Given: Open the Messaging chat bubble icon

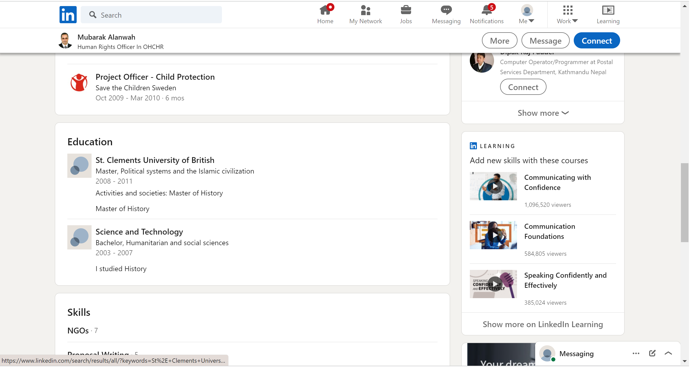Looking at the screenshot, I should [446, 11].
